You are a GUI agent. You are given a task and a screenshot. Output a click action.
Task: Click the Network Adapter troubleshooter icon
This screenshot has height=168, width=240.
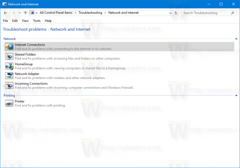[9, 76]
